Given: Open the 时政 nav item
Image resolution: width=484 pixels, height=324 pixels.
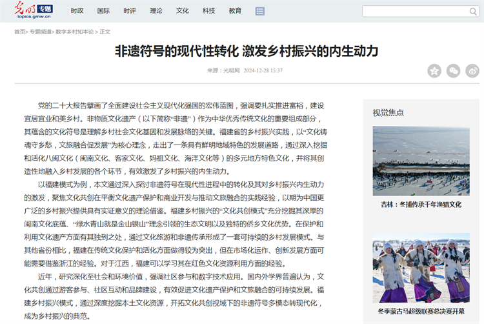Looking at the screenshot, I should pyautogui.click(x=77, y=11).
